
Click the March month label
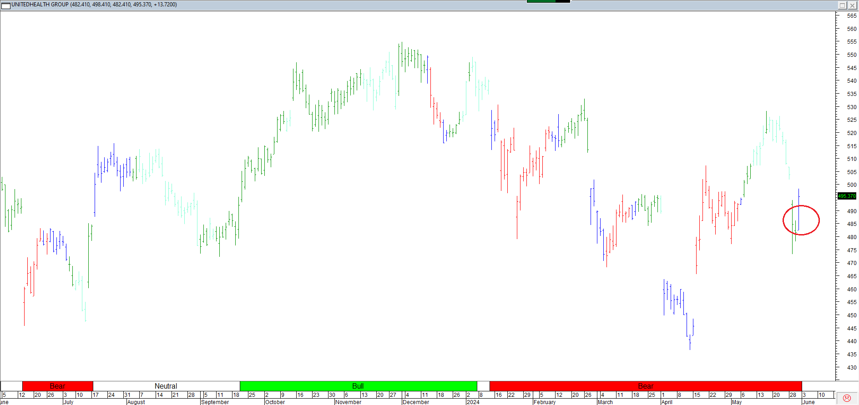pos(605,402)
